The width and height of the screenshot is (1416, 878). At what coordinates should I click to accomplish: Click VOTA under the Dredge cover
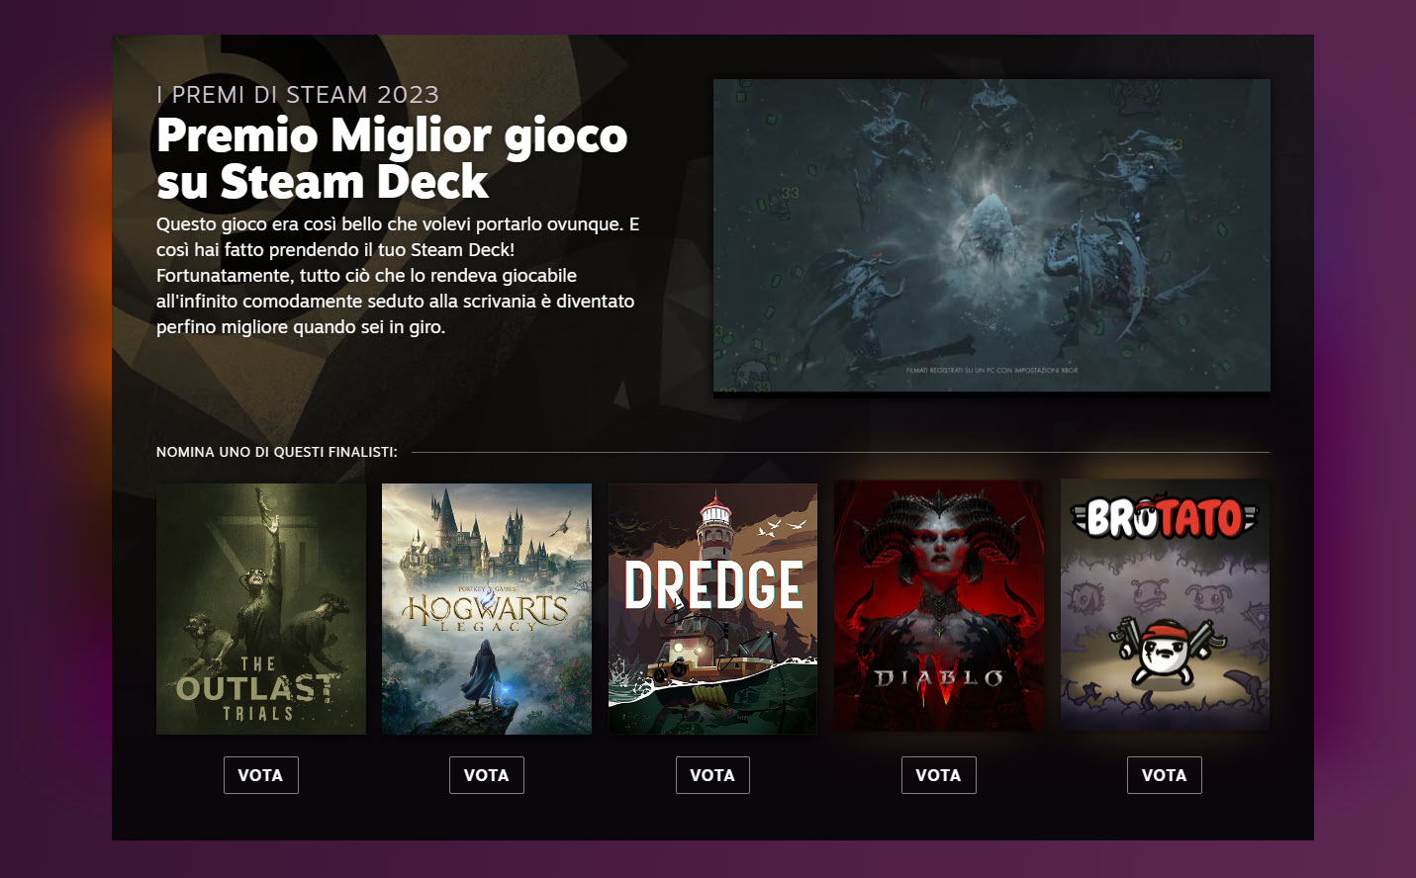coord(712,775)
